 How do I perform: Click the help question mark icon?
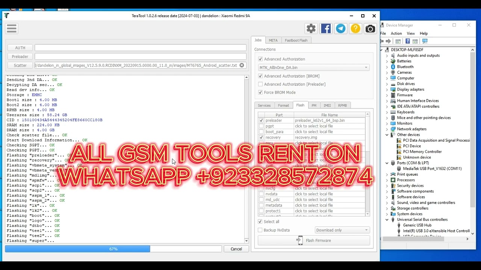pos(355,28)
